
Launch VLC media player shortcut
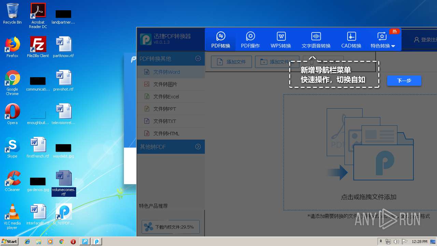point(12,217)
